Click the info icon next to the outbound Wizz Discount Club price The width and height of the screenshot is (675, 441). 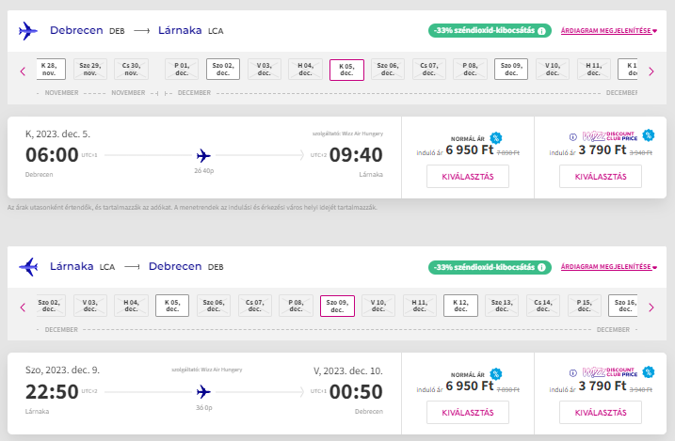pos(573,137)
